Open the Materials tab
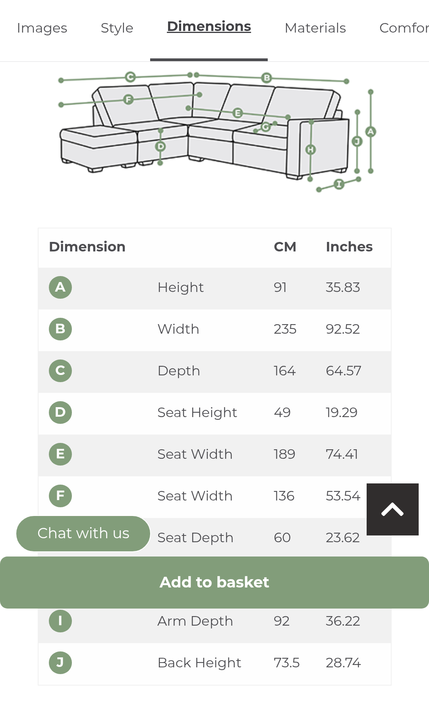This screenshot has height=715, width=429. coord(315,28)
